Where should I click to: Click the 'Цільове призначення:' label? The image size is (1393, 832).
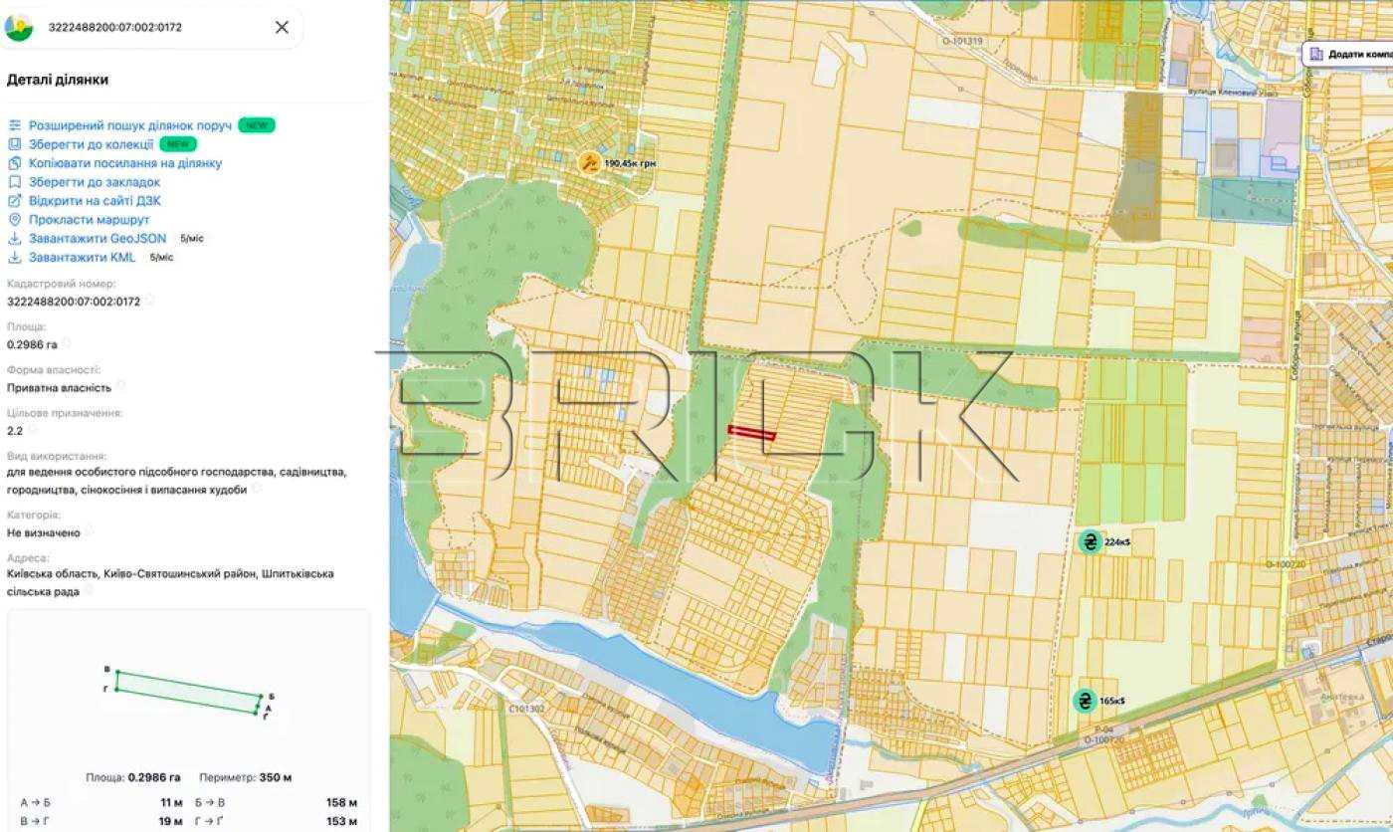[65, 412]
